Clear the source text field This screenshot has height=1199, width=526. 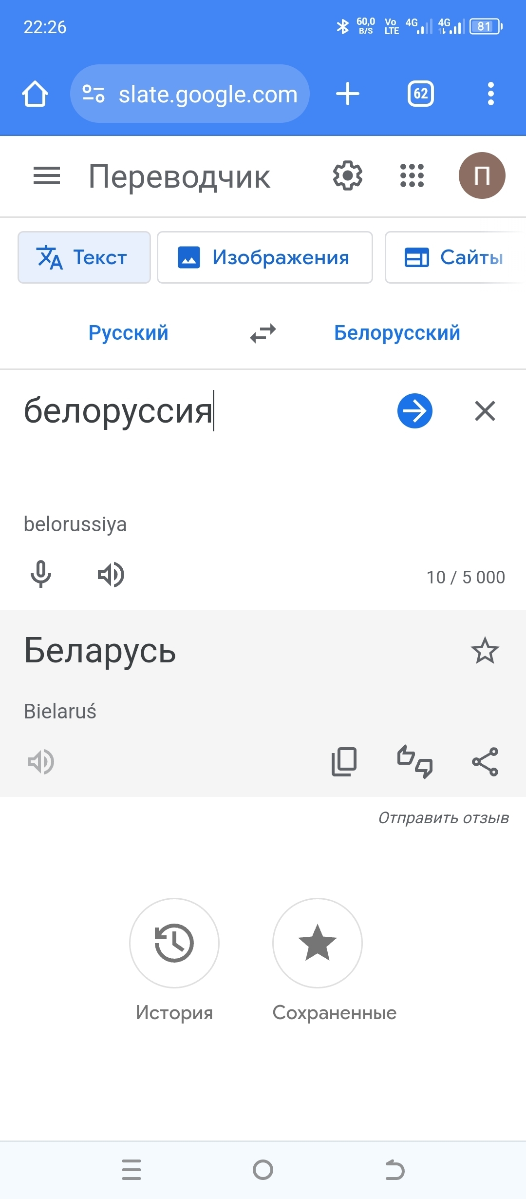[485, 411]
